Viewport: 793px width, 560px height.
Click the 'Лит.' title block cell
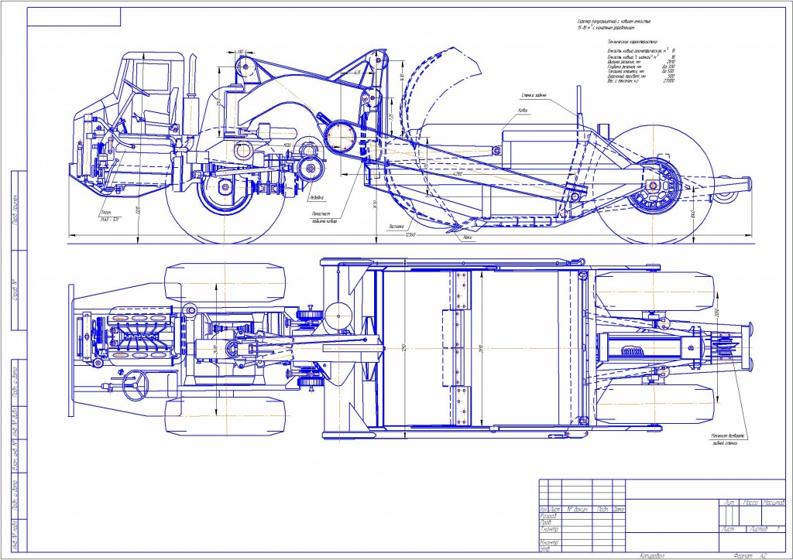[729, 503]
